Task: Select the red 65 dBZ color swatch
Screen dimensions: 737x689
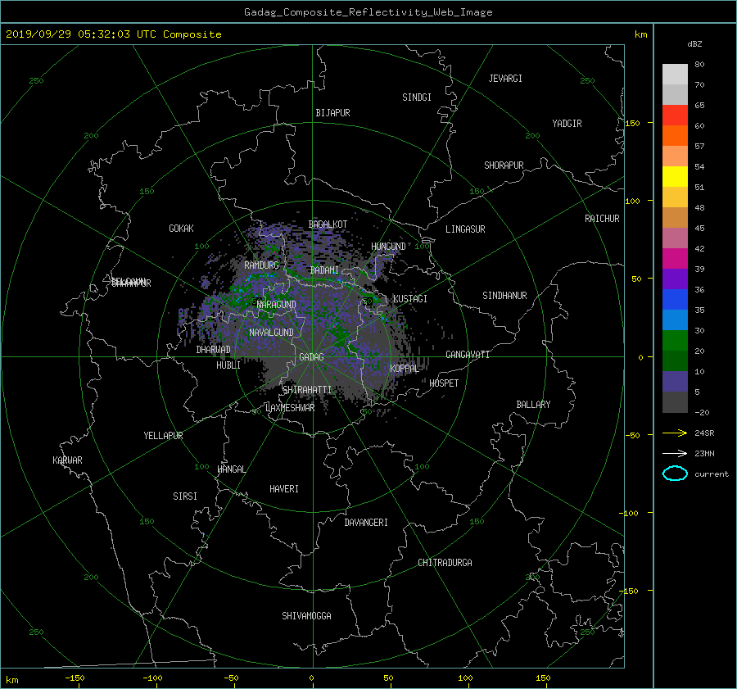Action: pyautogui.click(x=675, y=115)
